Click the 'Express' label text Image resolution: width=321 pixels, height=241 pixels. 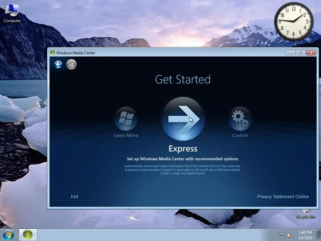[x=183, y=149]
